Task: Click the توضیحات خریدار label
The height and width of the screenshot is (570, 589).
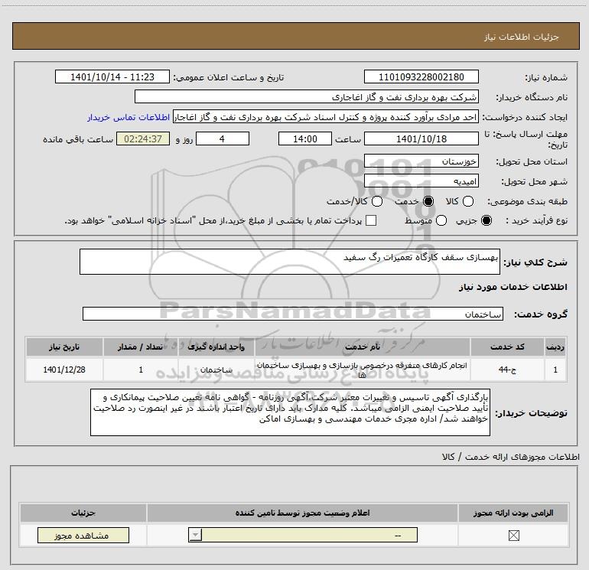Action: (531, 413)
